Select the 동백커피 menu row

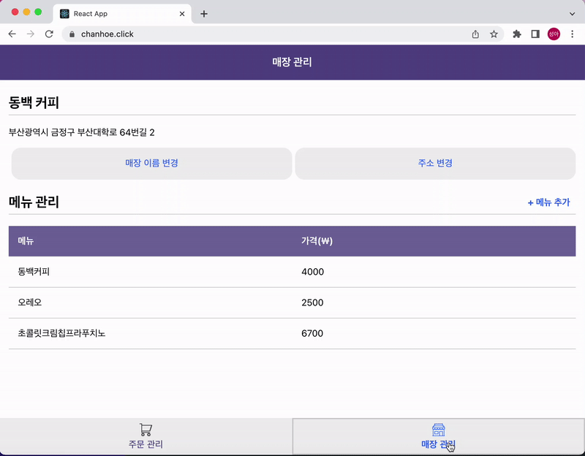pyautogui.click(x=292, y=272)
